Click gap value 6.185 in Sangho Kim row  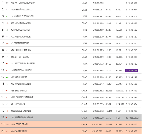click(x=108, y=77)
